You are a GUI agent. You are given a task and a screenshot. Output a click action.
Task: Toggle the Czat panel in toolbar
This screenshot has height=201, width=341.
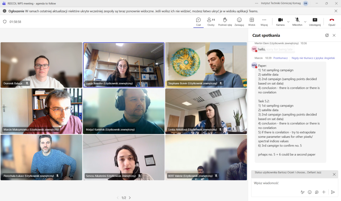click(x=198, y=22)
